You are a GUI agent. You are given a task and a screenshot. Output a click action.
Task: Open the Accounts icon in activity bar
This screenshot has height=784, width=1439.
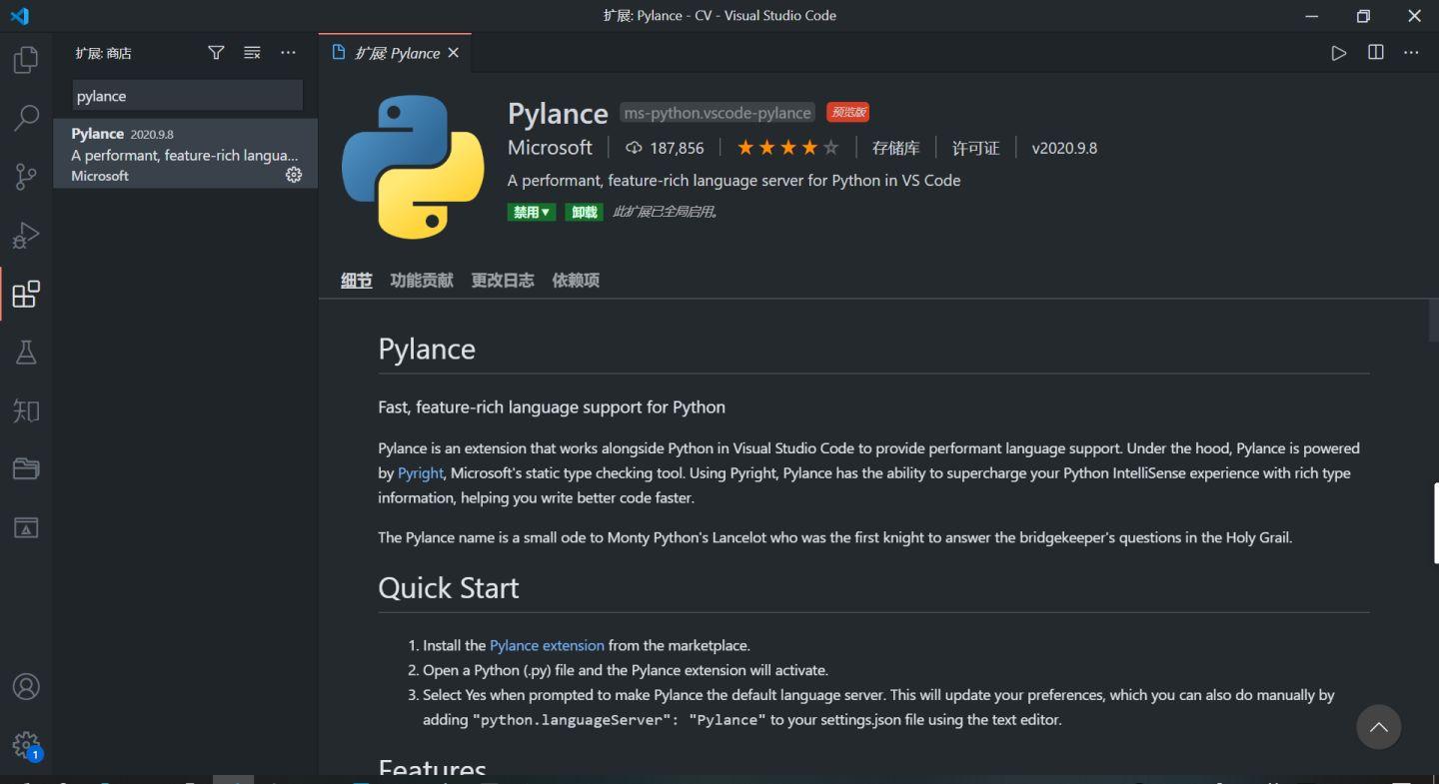[x=26, y=686]
